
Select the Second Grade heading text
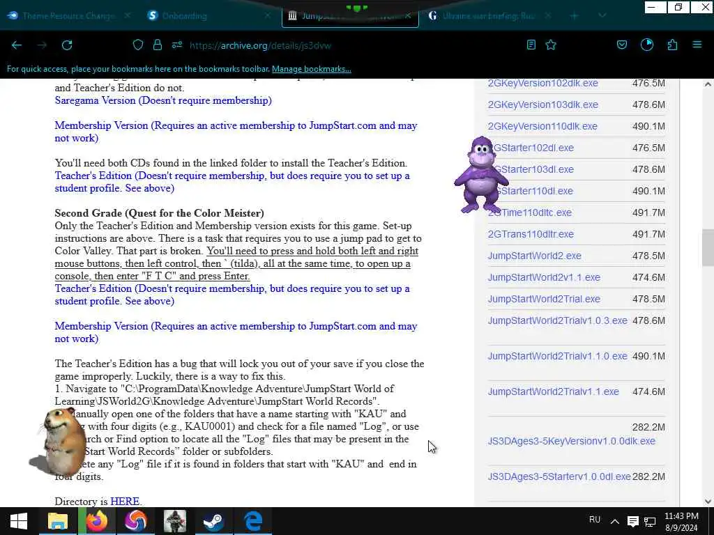[x=160, y=213]
